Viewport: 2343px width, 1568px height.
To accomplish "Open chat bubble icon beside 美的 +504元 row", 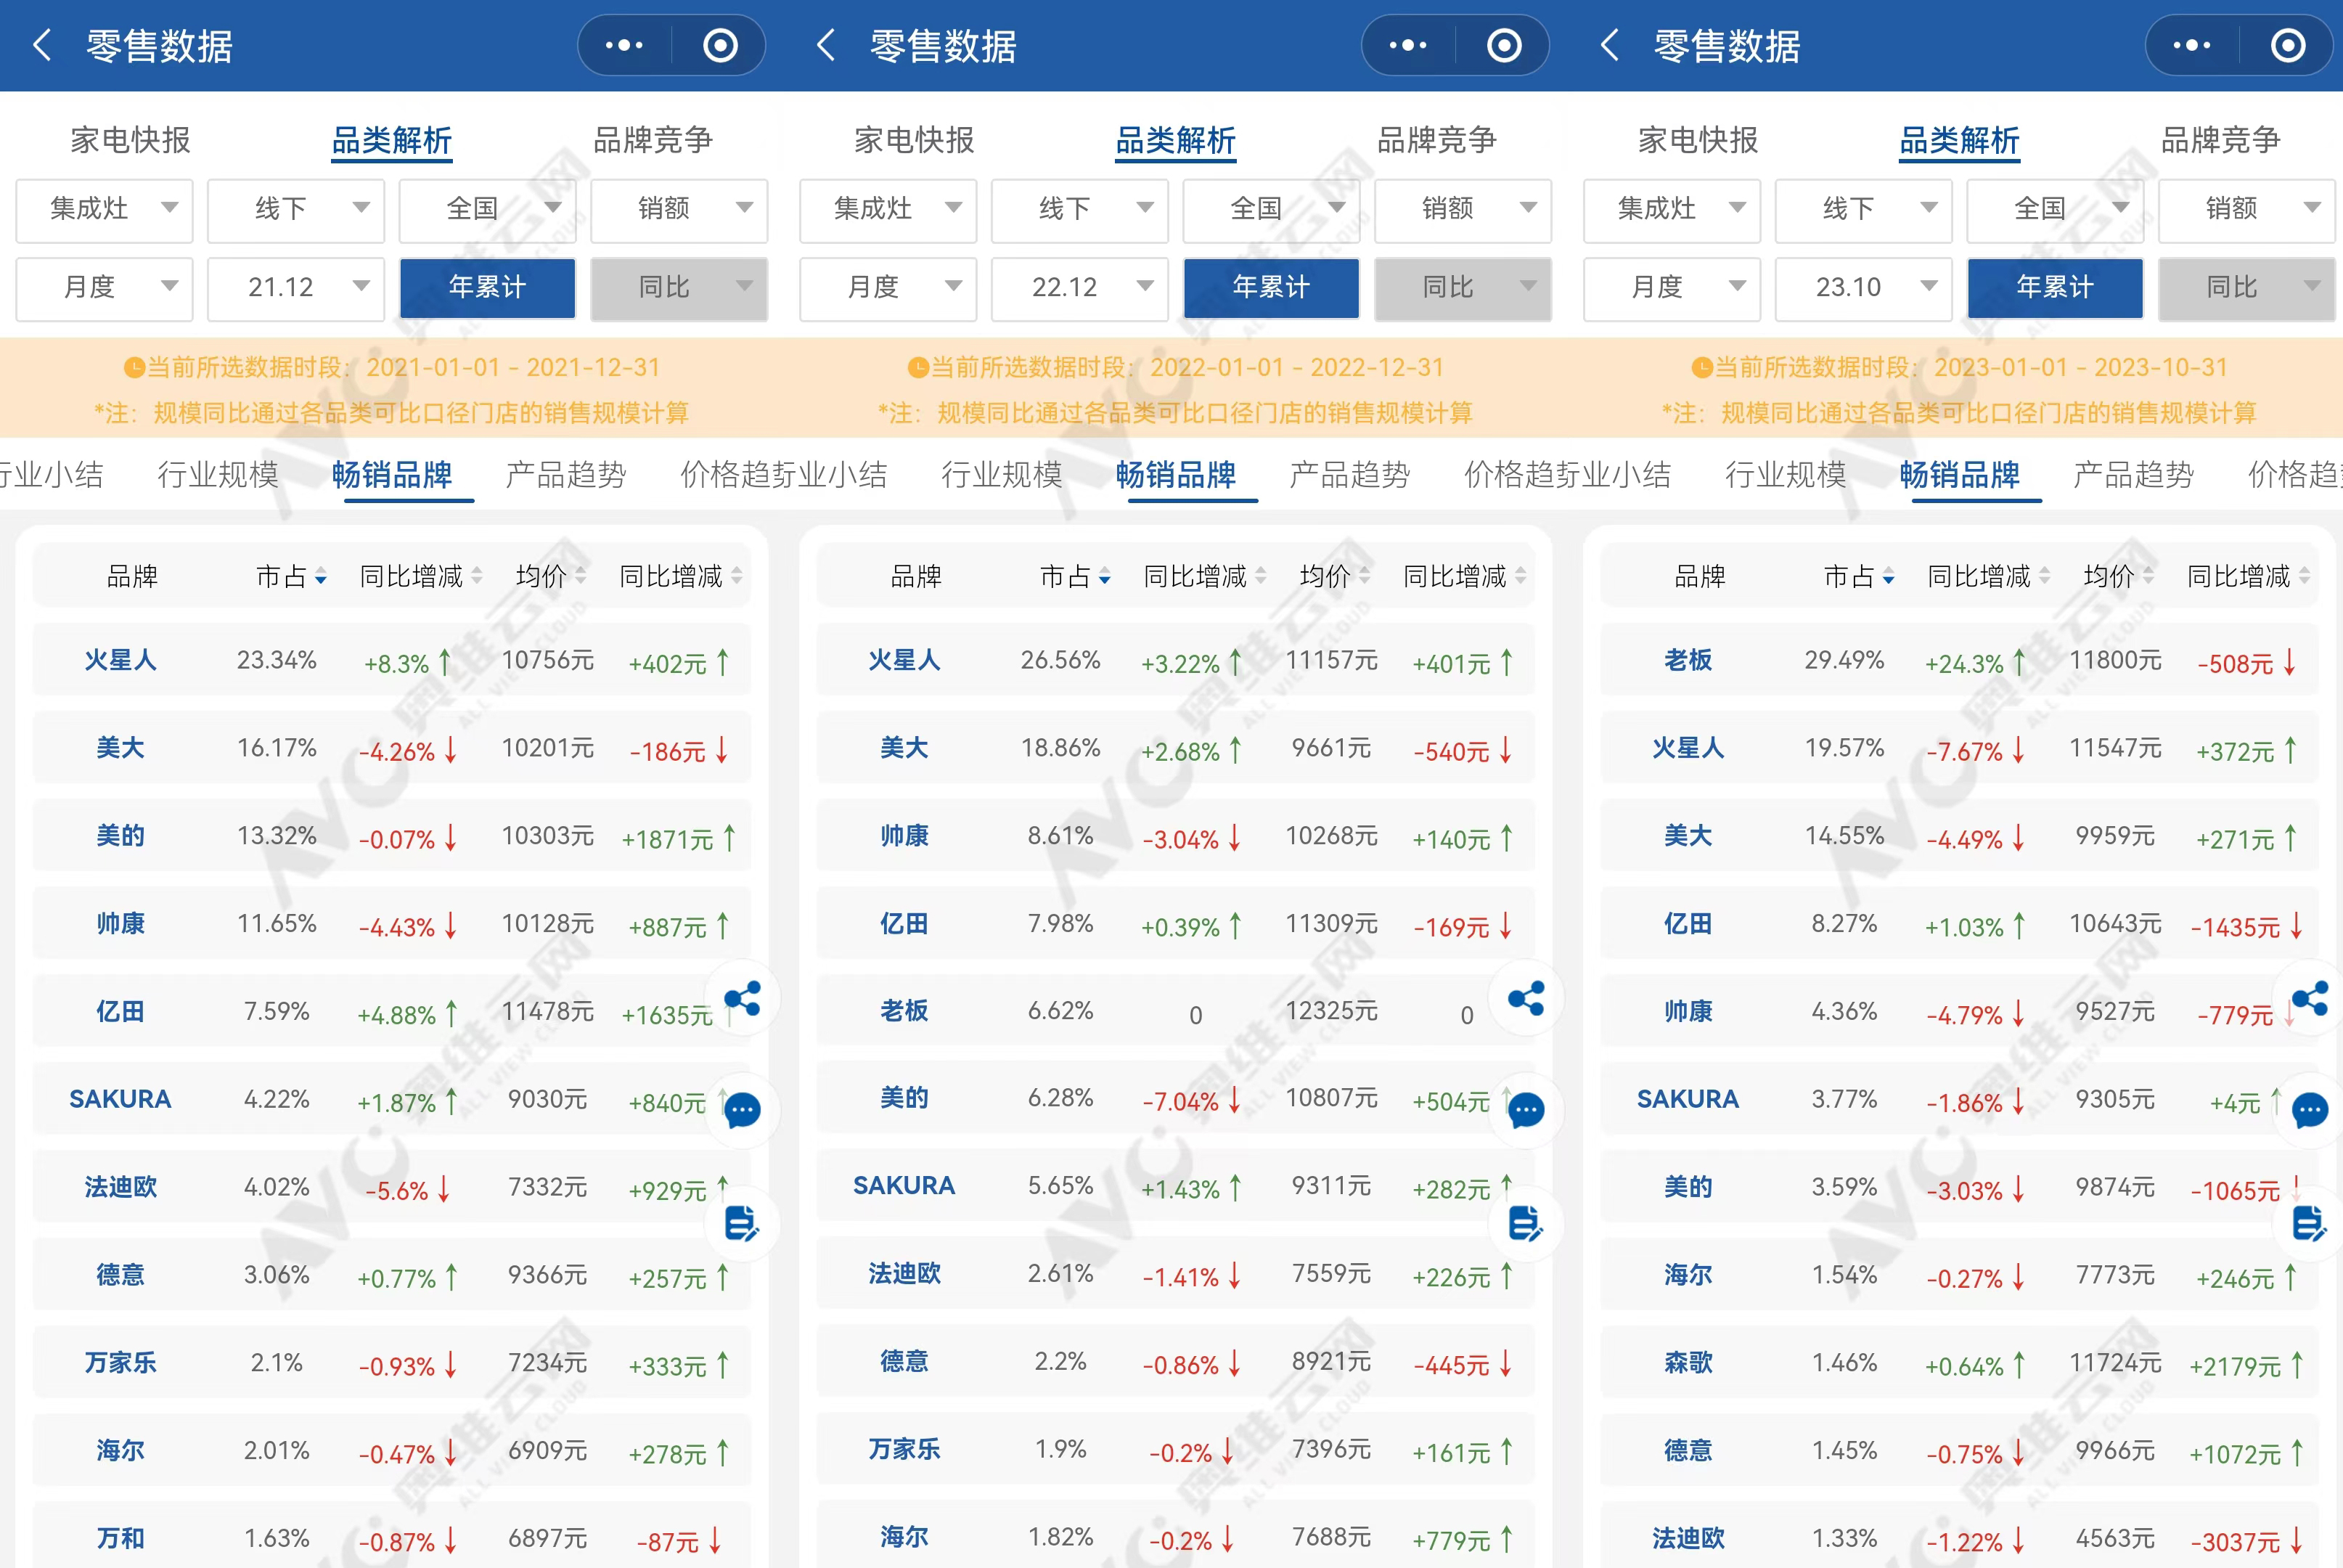I will pos(1526,1110).
